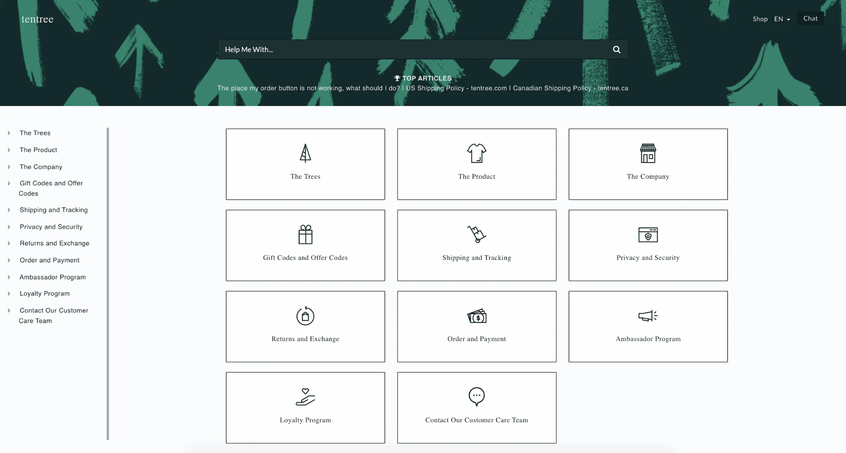
Task: Click The Company card title text
Action: coord(648,177)
